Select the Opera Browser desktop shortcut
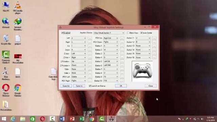217x122 pixels. click(x=6, y=90)
